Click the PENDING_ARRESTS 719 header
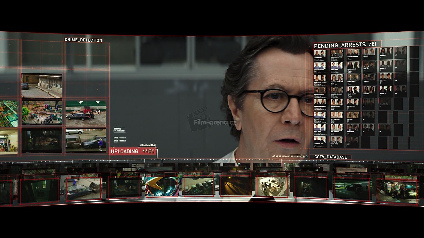The image size is (424, 238). click(x=344, y=45)
